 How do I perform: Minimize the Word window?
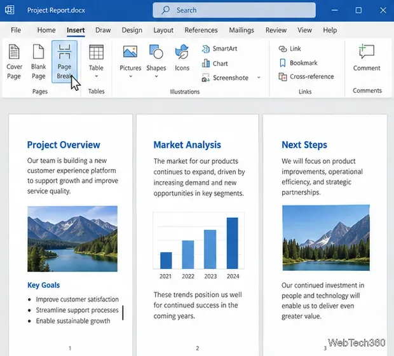(x=334, y=10)
